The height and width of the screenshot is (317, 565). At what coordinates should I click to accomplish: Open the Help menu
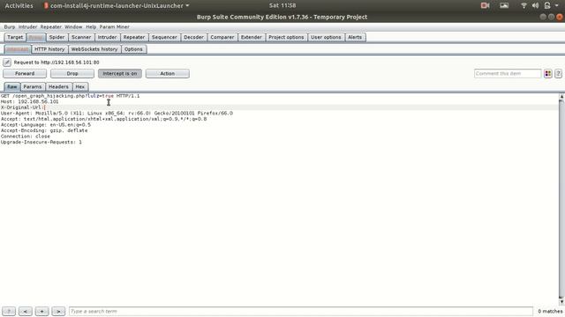coord(91,26)
